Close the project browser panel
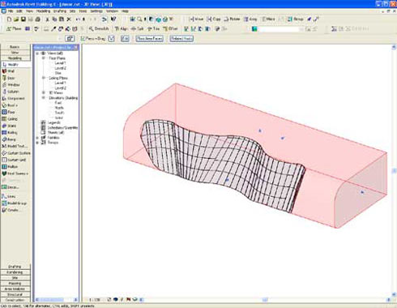The height and width of the screenshot is (308, 397). pyautogui.click(x=75, y=48)
